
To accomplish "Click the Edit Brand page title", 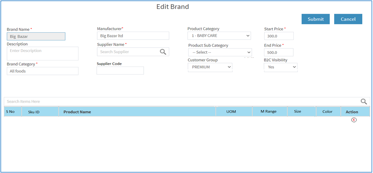I will point(173,6).
